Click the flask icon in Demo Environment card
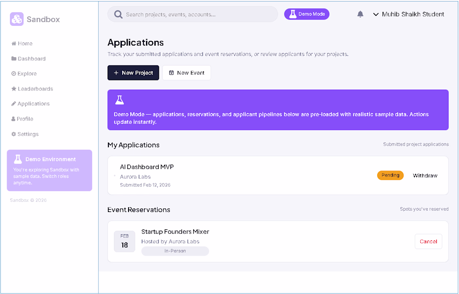The image size is (459, 294). pyautogui.click(x=18, y=159)
